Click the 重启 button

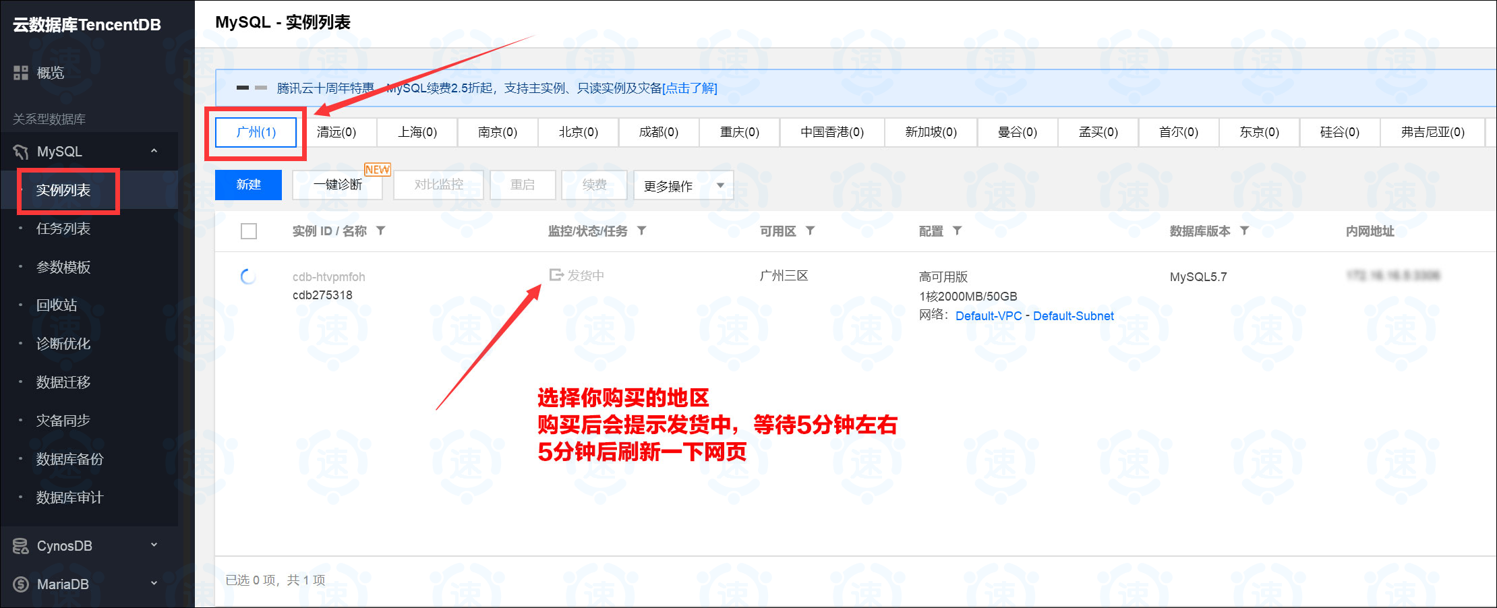(523, 185)
